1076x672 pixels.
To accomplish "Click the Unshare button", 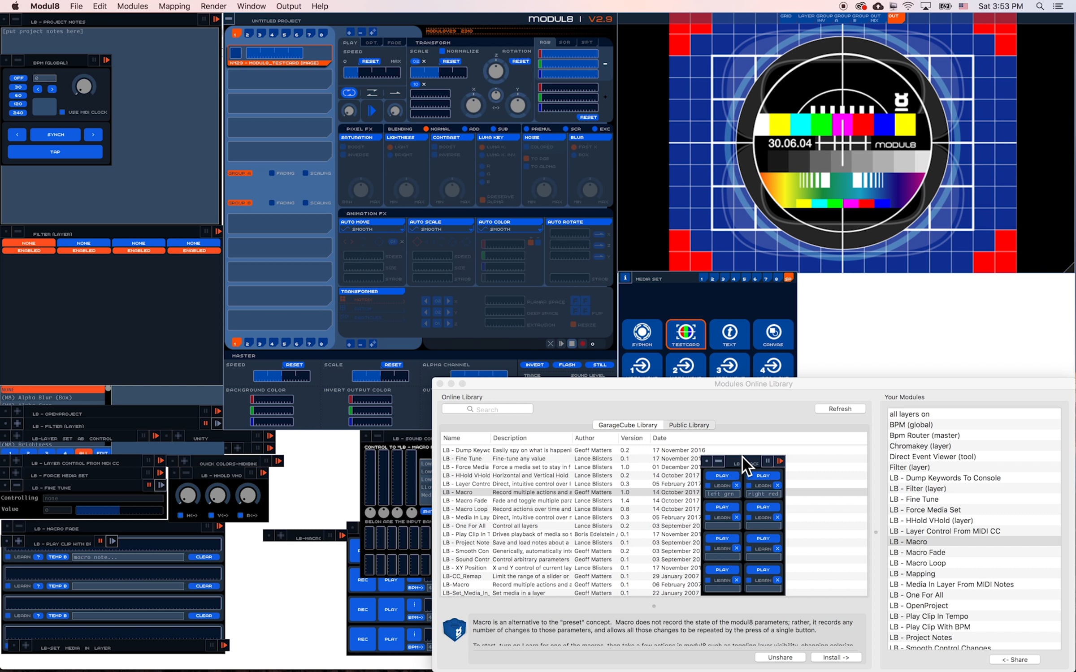I will coord(780,657).
